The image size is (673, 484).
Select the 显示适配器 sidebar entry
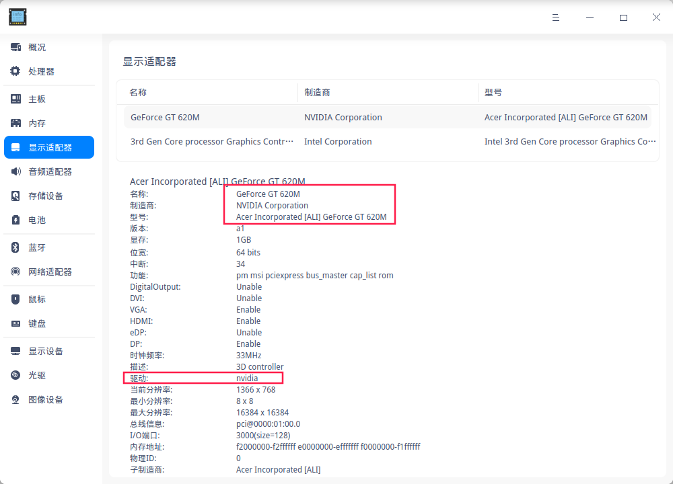pyautogui.click(x=49, y=147)
